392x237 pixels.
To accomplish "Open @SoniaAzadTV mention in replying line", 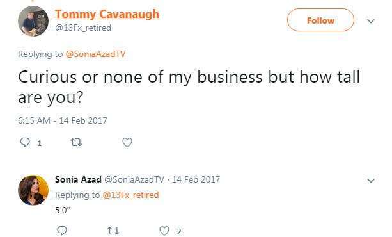I will coord(95,54).
